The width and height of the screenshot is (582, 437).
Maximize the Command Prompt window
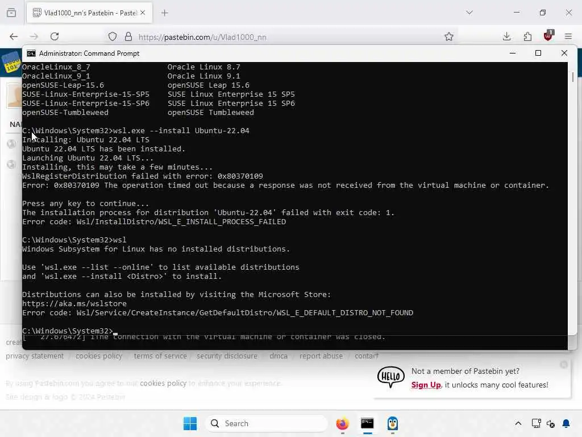coord(538,53)
